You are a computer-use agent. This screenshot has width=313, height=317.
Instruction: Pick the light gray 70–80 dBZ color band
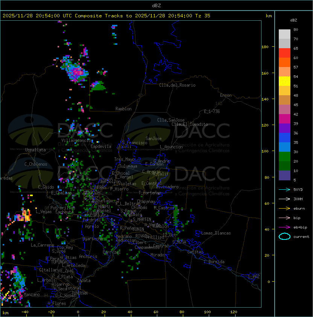pyautogui.click(x=284, y=34)
